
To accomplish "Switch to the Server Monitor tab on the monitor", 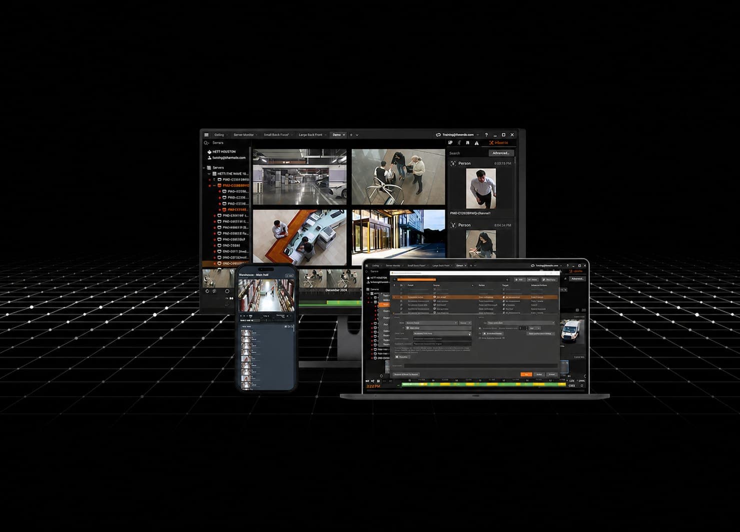I will click(x=244, y=135).
